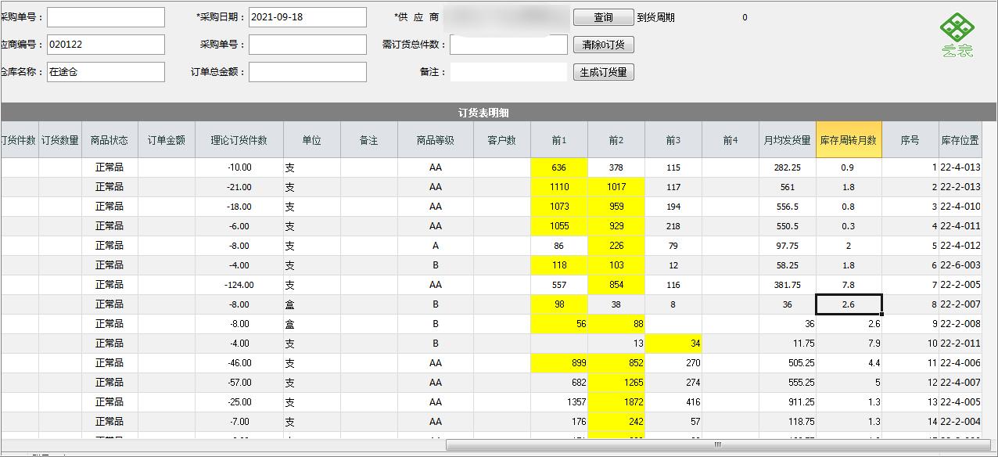Click the 前2 column header
Screen dimensions: 998x457
click(616, 140)
